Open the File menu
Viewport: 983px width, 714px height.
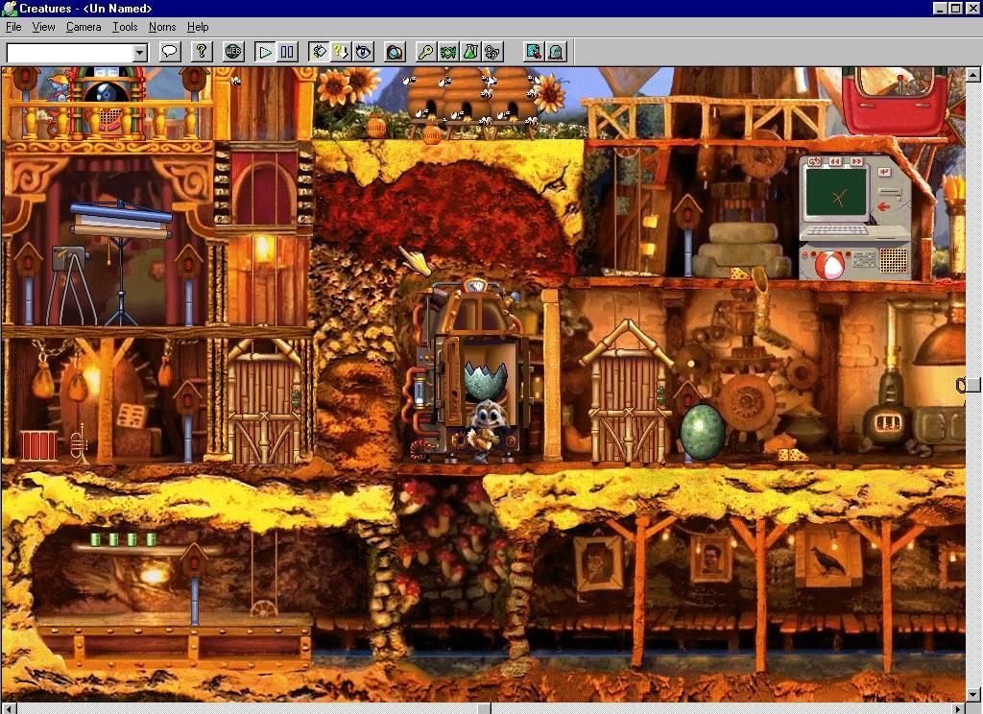click(x=13, y=27)
